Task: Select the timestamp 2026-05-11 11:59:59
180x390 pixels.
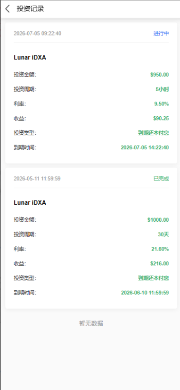Action: pos(37,179)
